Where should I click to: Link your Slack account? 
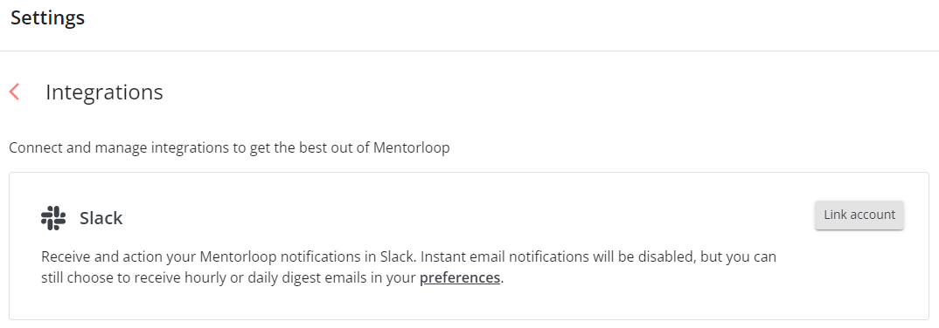pos(859,215)
